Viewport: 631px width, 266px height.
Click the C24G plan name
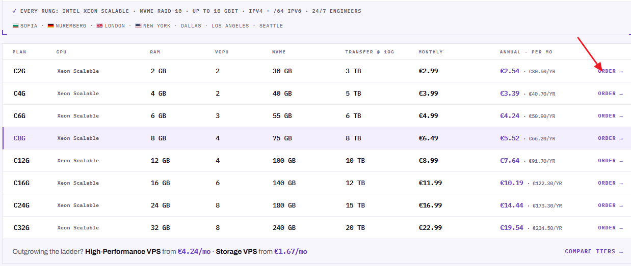pyautogui.click(x=21, y=205)
